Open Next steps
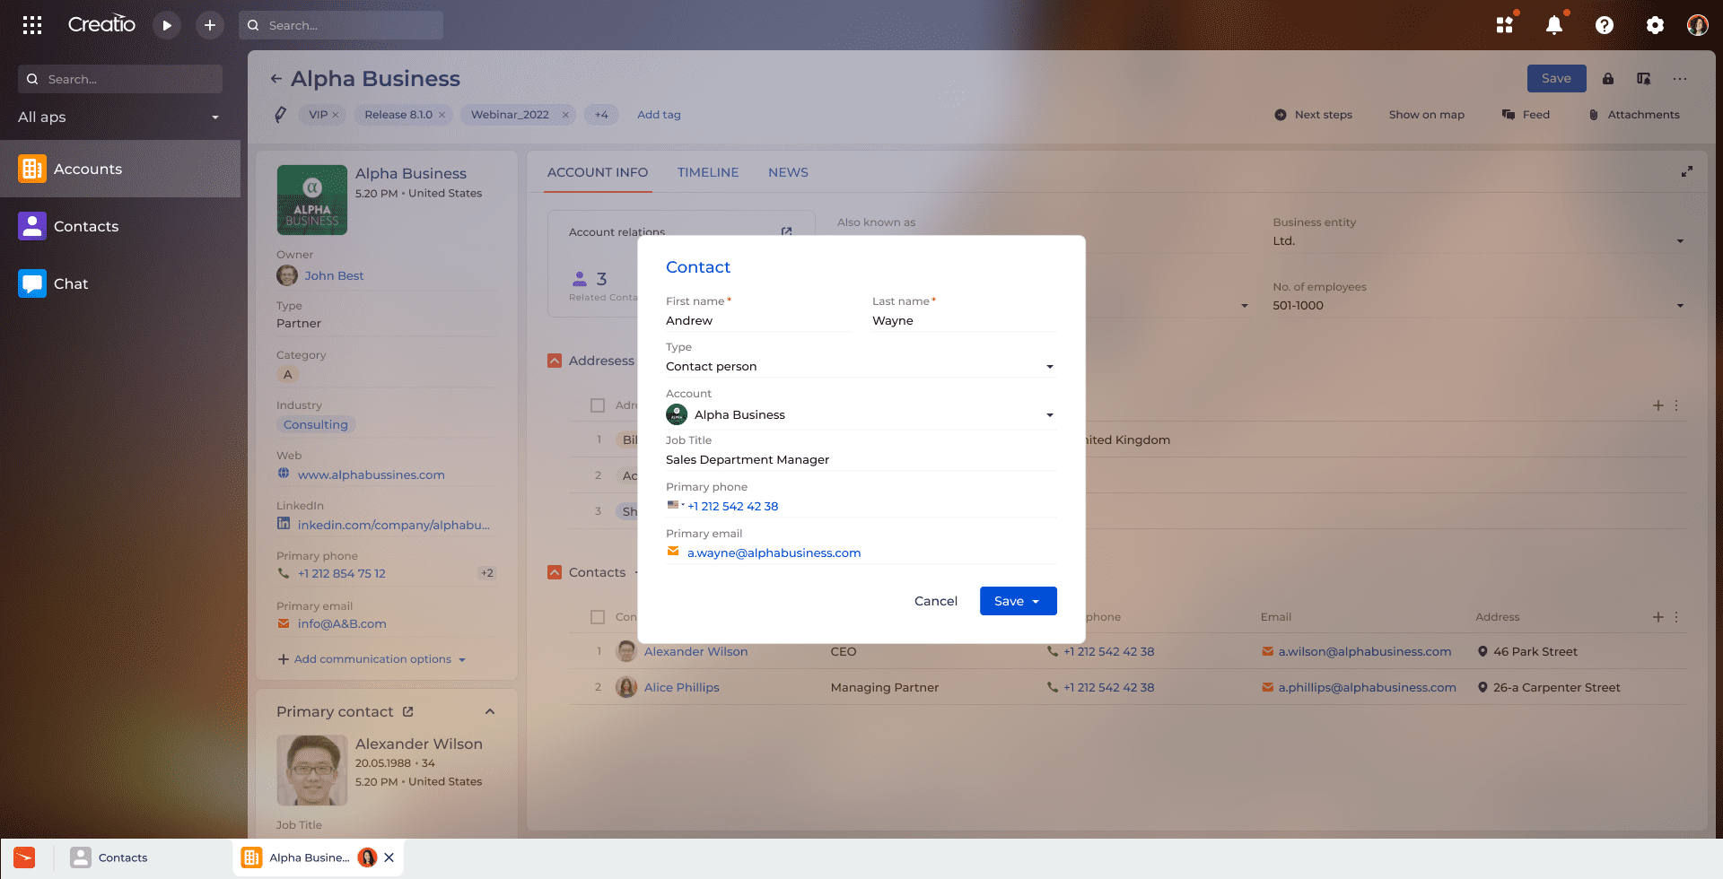1723x879 pixels. 1314,115
